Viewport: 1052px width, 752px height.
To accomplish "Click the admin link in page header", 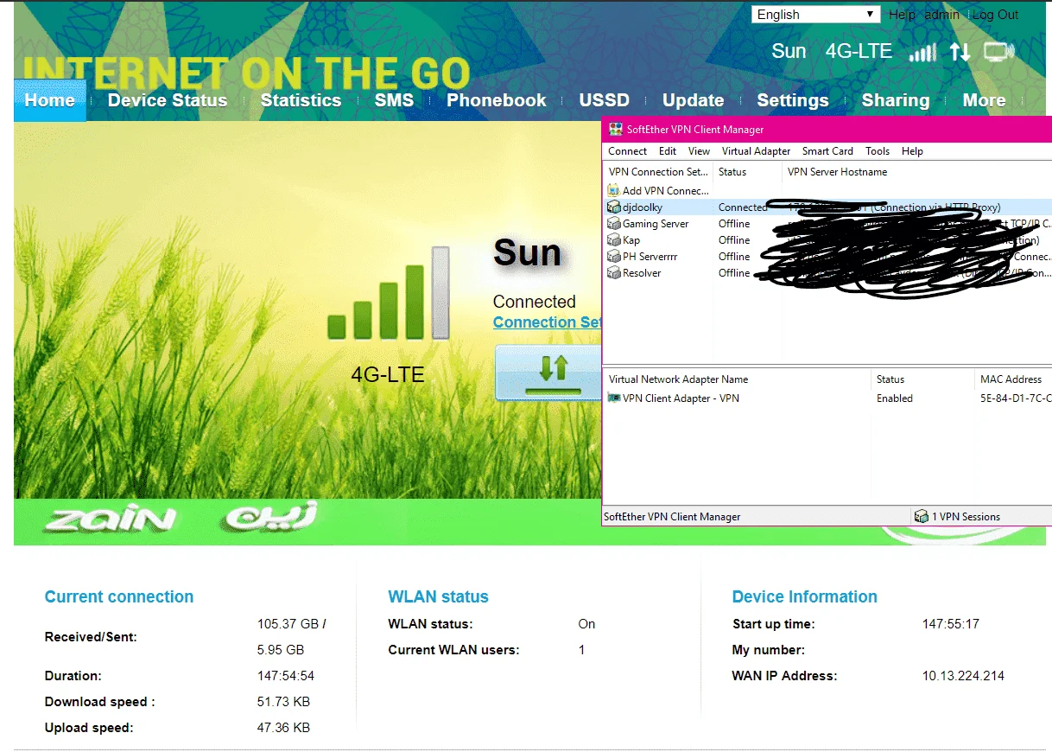I will click(941, 15).
